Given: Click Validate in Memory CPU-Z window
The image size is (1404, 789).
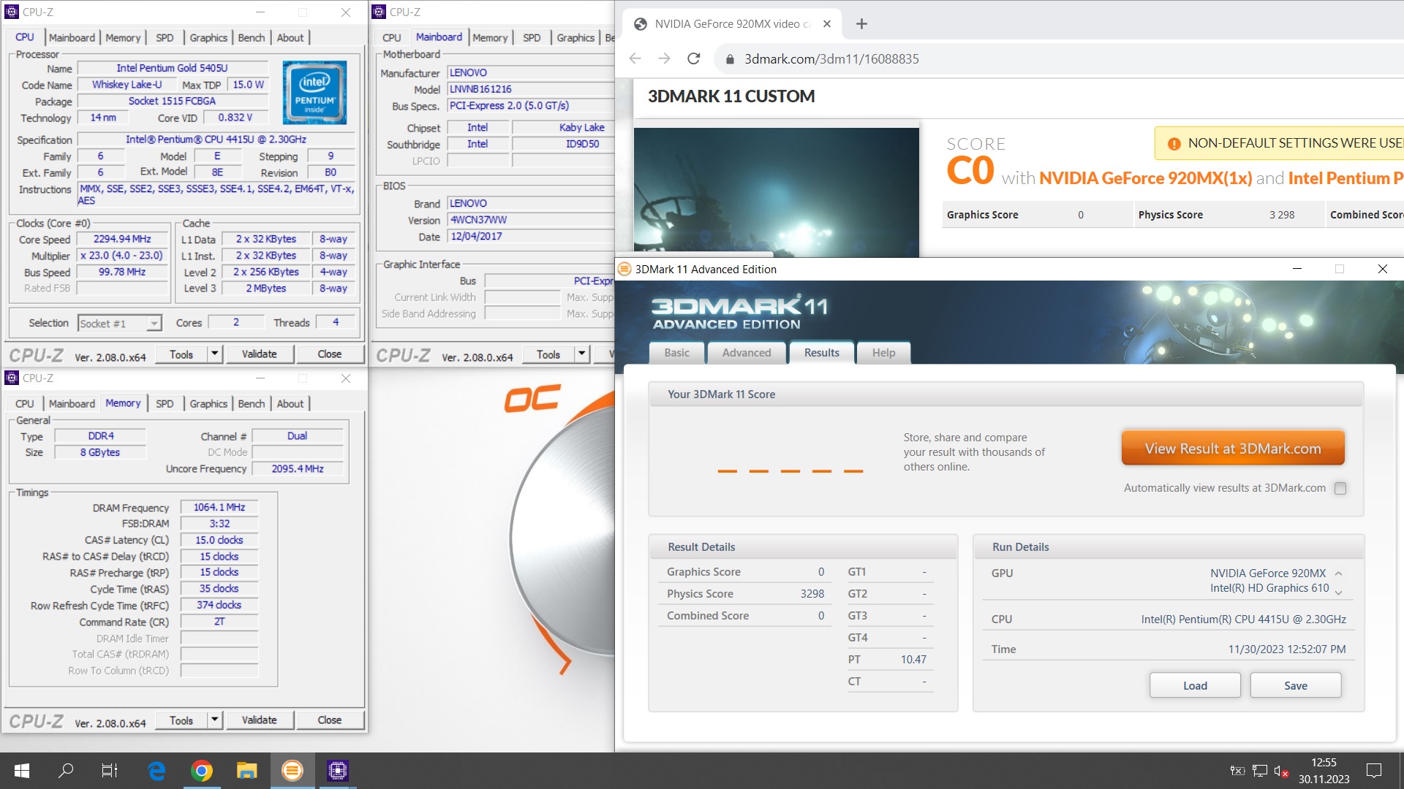Looking at the screenshot, I should [x=260, y=720].
